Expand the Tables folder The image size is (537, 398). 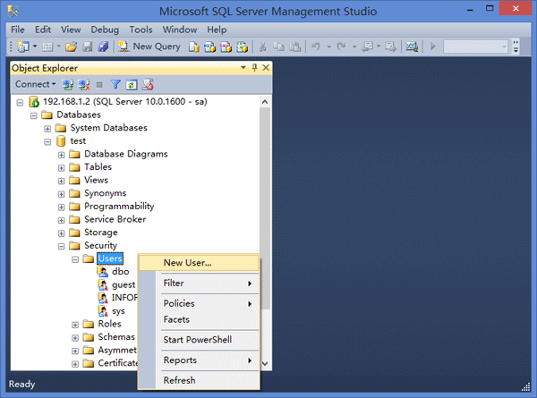point(61,167)
